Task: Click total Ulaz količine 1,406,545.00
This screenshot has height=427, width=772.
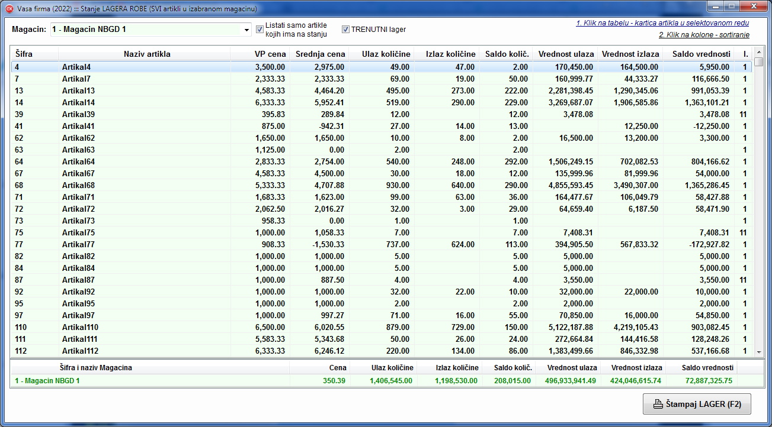Action: [390, 381]
